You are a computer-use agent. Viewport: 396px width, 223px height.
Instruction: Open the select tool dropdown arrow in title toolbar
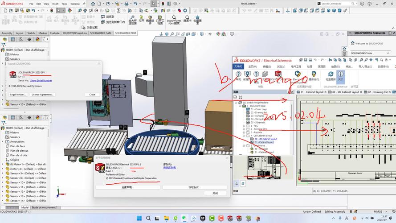pos(159,4)
